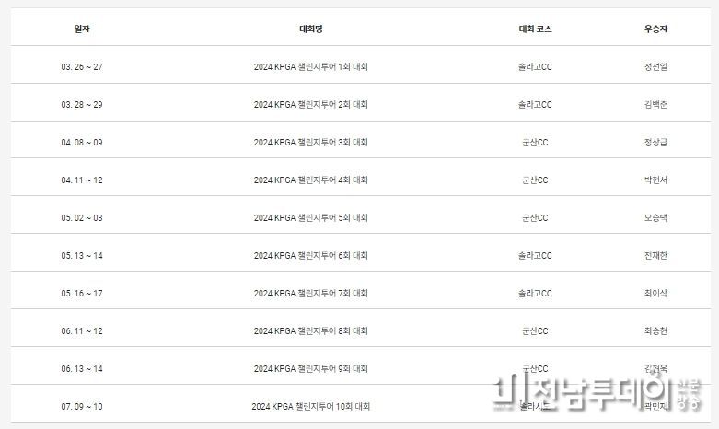Open 2024 KPGA 챌린지투어 10회 대회 link
The height and width of the screenshot is (429, 719).
click(x=311, y=407)
